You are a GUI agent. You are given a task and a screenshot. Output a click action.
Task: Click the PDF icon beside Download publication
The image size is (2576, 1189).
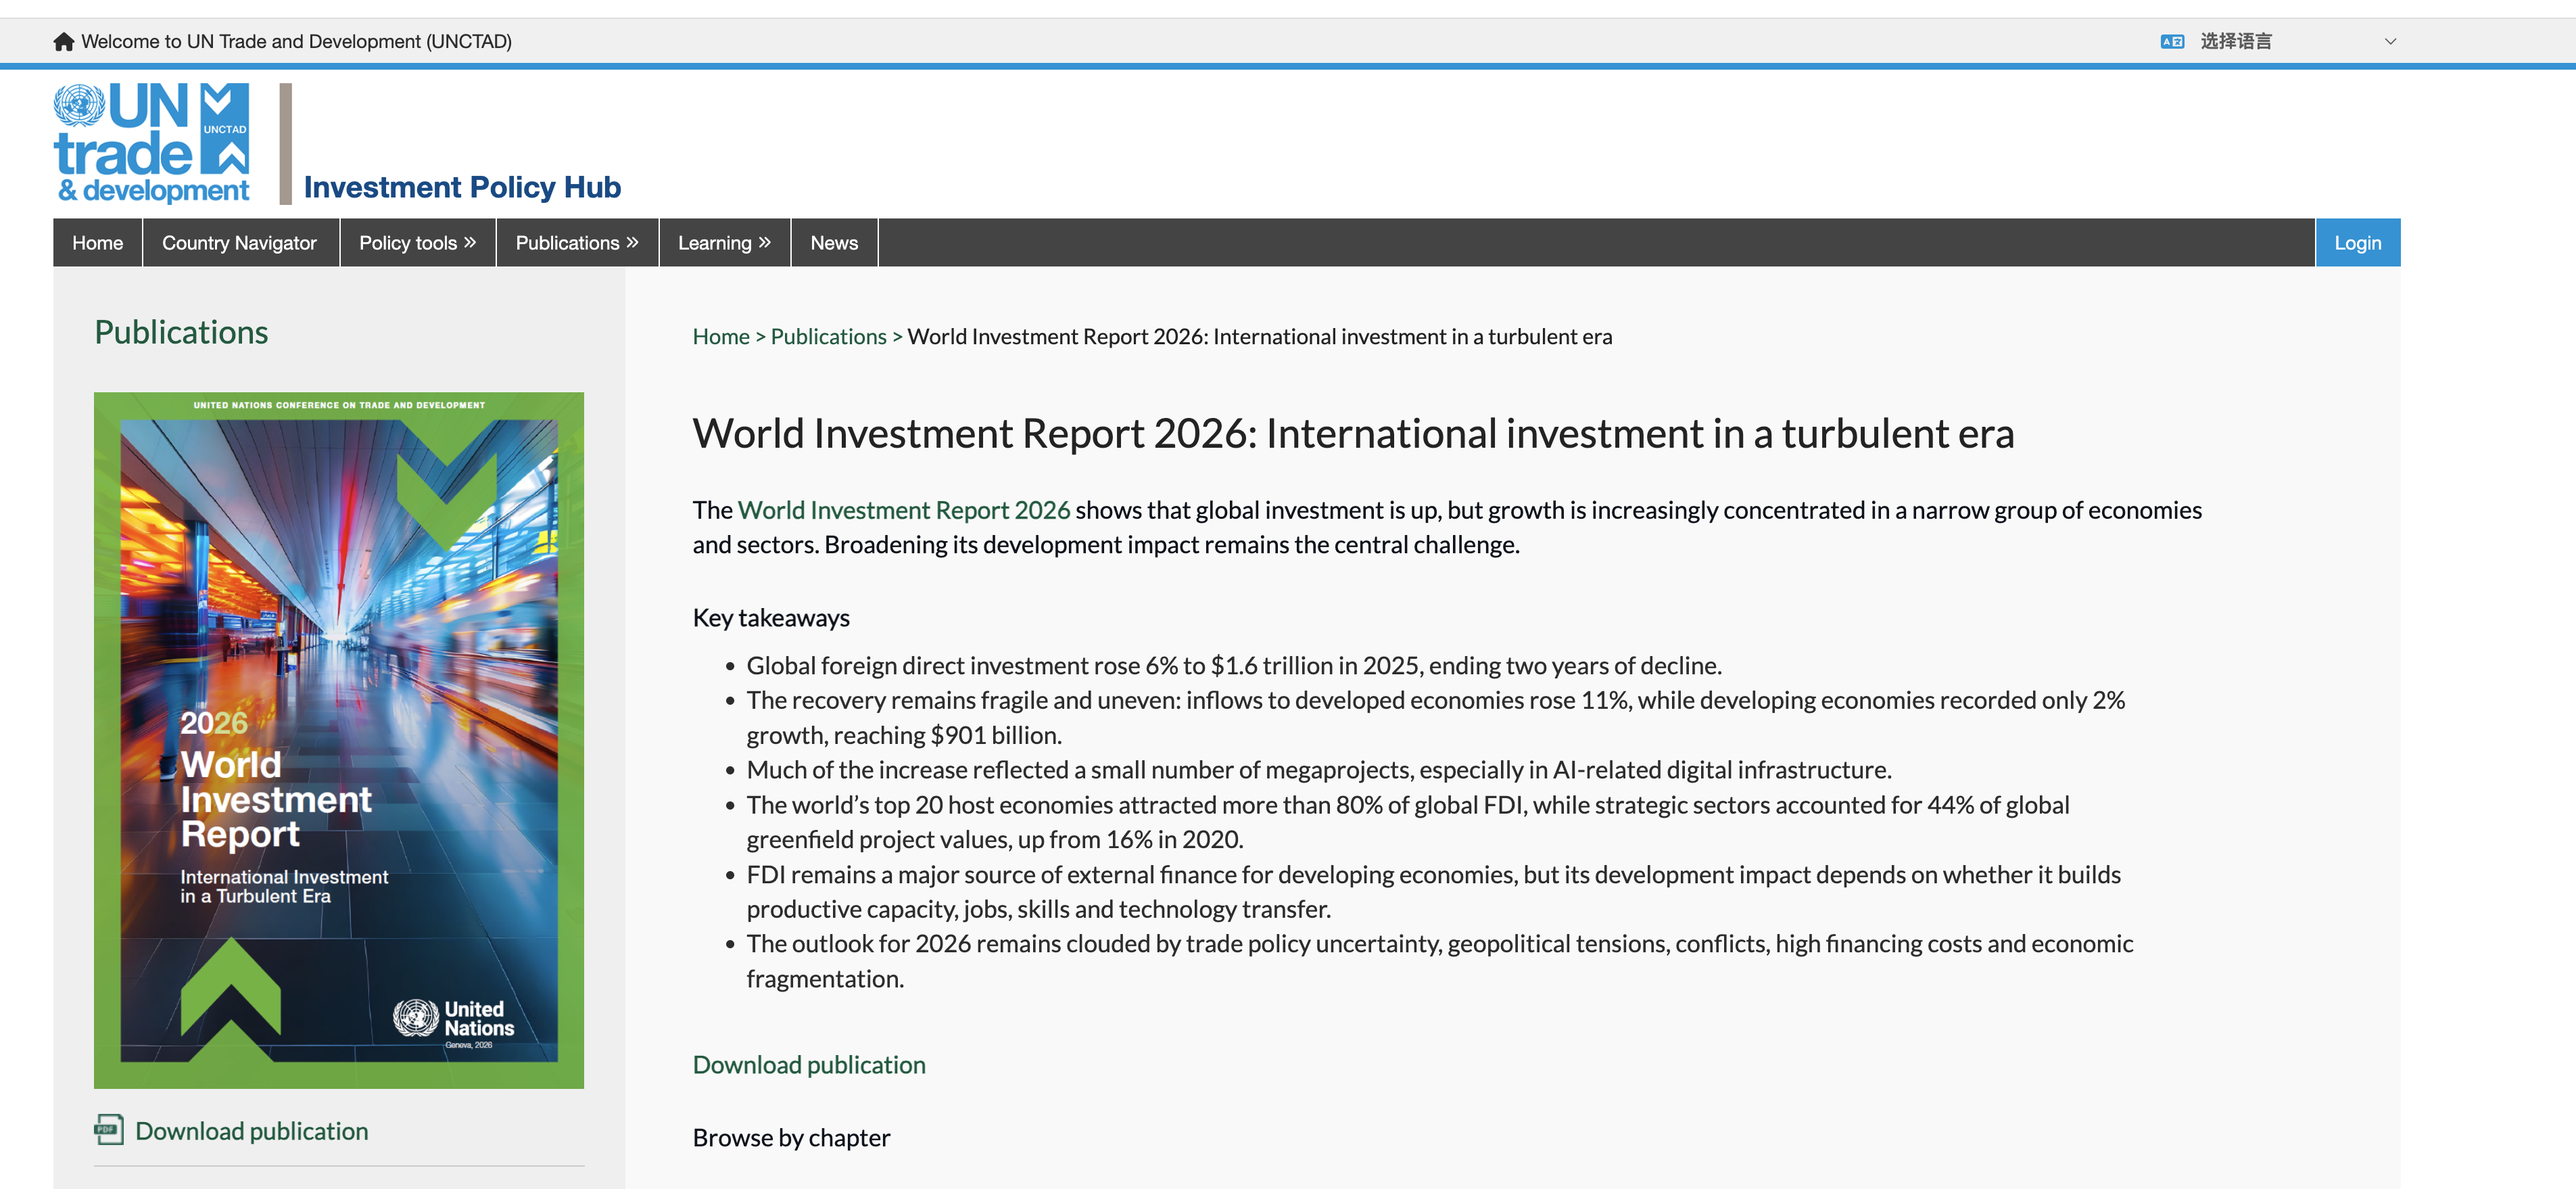click(x=109, y=1130)
